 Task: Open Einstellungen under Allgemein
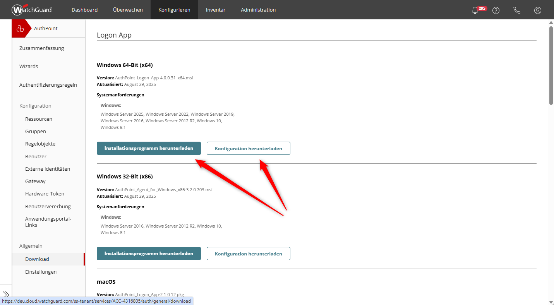(41, 272)
